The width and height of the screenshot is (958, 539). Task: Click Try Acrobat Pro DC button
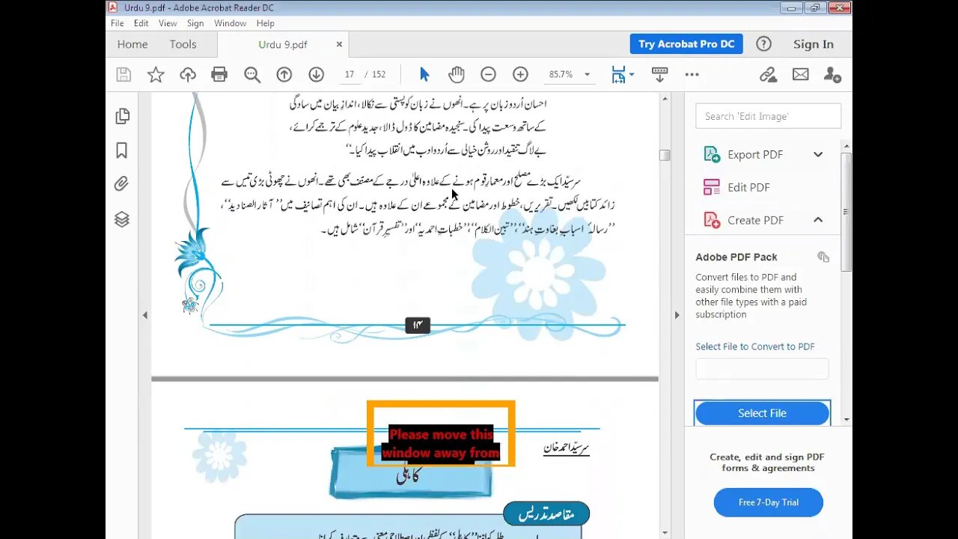tap(686, 44)
